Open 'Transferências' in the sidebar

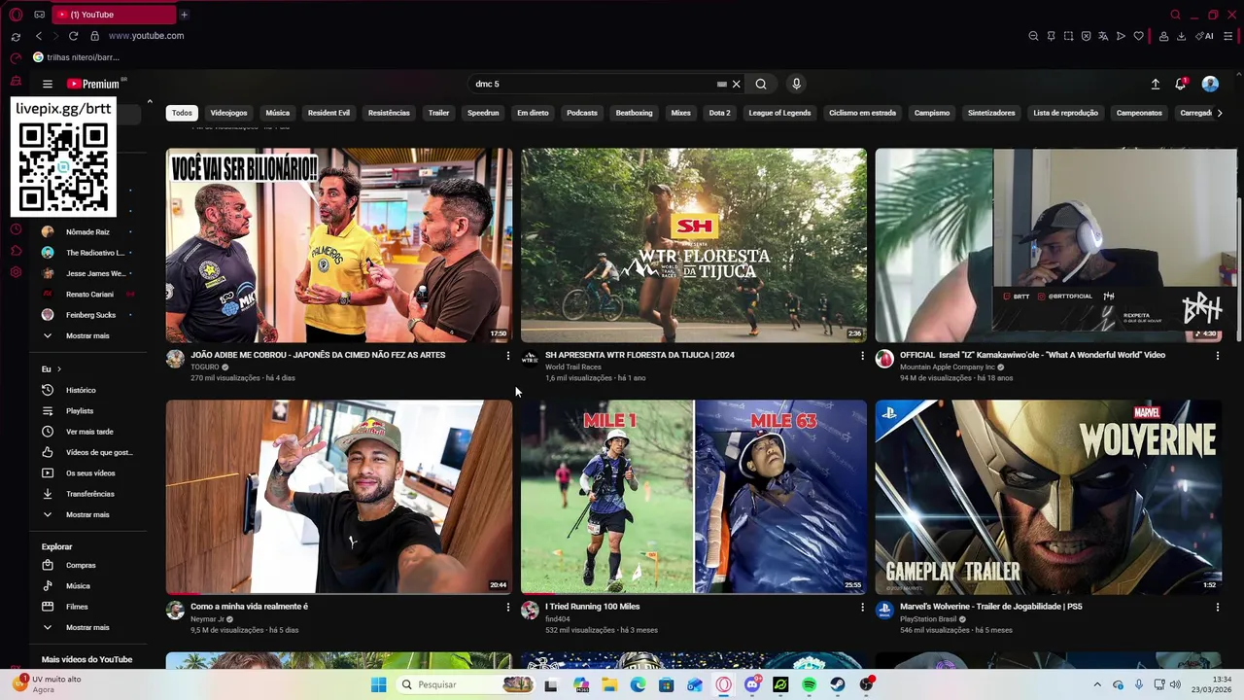(x=89, y=494)
